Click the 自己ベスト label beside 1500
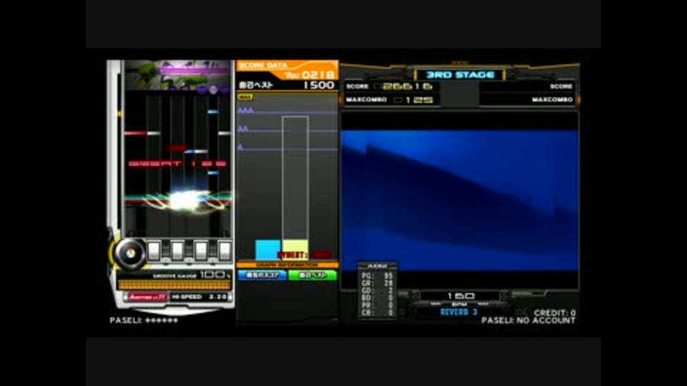Image resolution: width=687 pixels, height=386 pixels. (255, 85)
